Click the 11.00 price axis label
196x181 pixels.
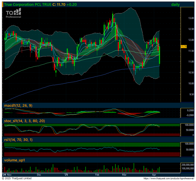[191, 61]
